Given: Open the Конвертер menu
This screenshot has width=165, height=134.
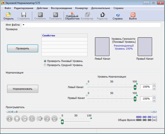Looking at the screenshot, I should pos(81,8).
